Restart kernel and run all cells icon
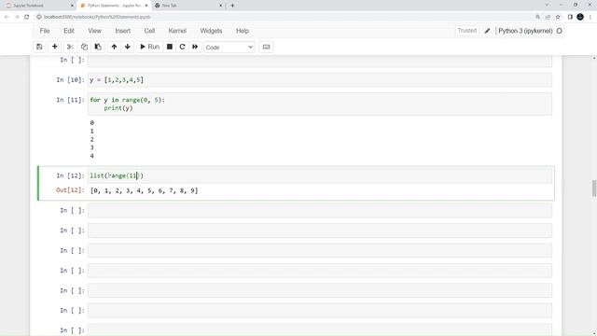This screenshot has height=336, width=597. (x=195, y=47)
